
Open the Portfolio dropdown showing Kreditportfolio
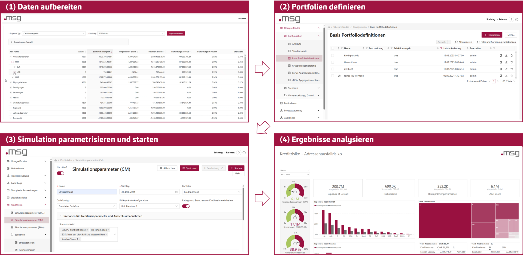[212, 192]
